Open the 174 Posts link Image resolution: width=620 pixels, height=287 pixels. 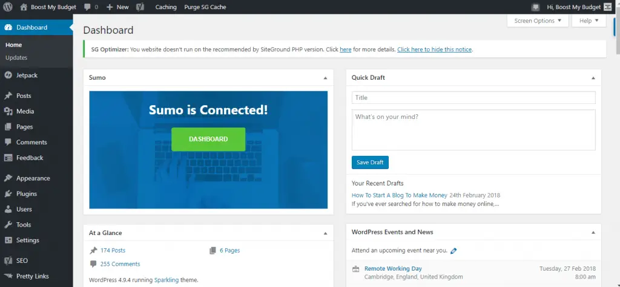(113, 250)
